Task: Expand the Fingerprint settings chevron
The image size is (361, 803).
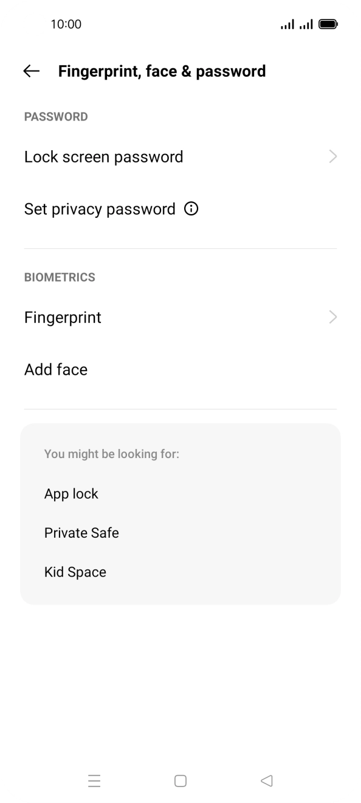Action: [332, 317]
